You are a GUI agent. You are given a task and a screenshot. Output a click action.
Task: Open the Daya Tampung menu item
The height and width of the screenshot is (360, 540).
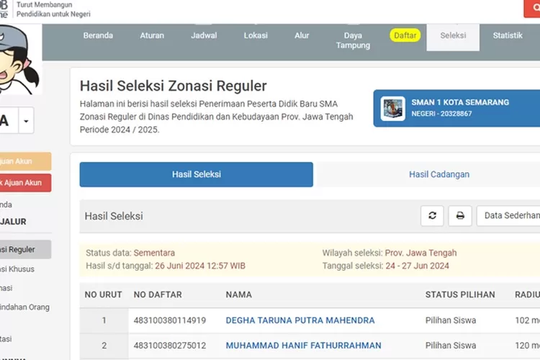pyautogui.click(x=353, y=40)
